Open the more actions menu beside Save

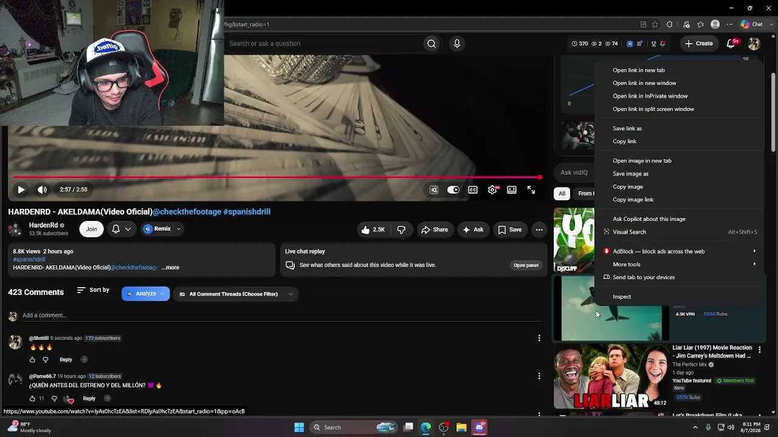coord(539,229)
